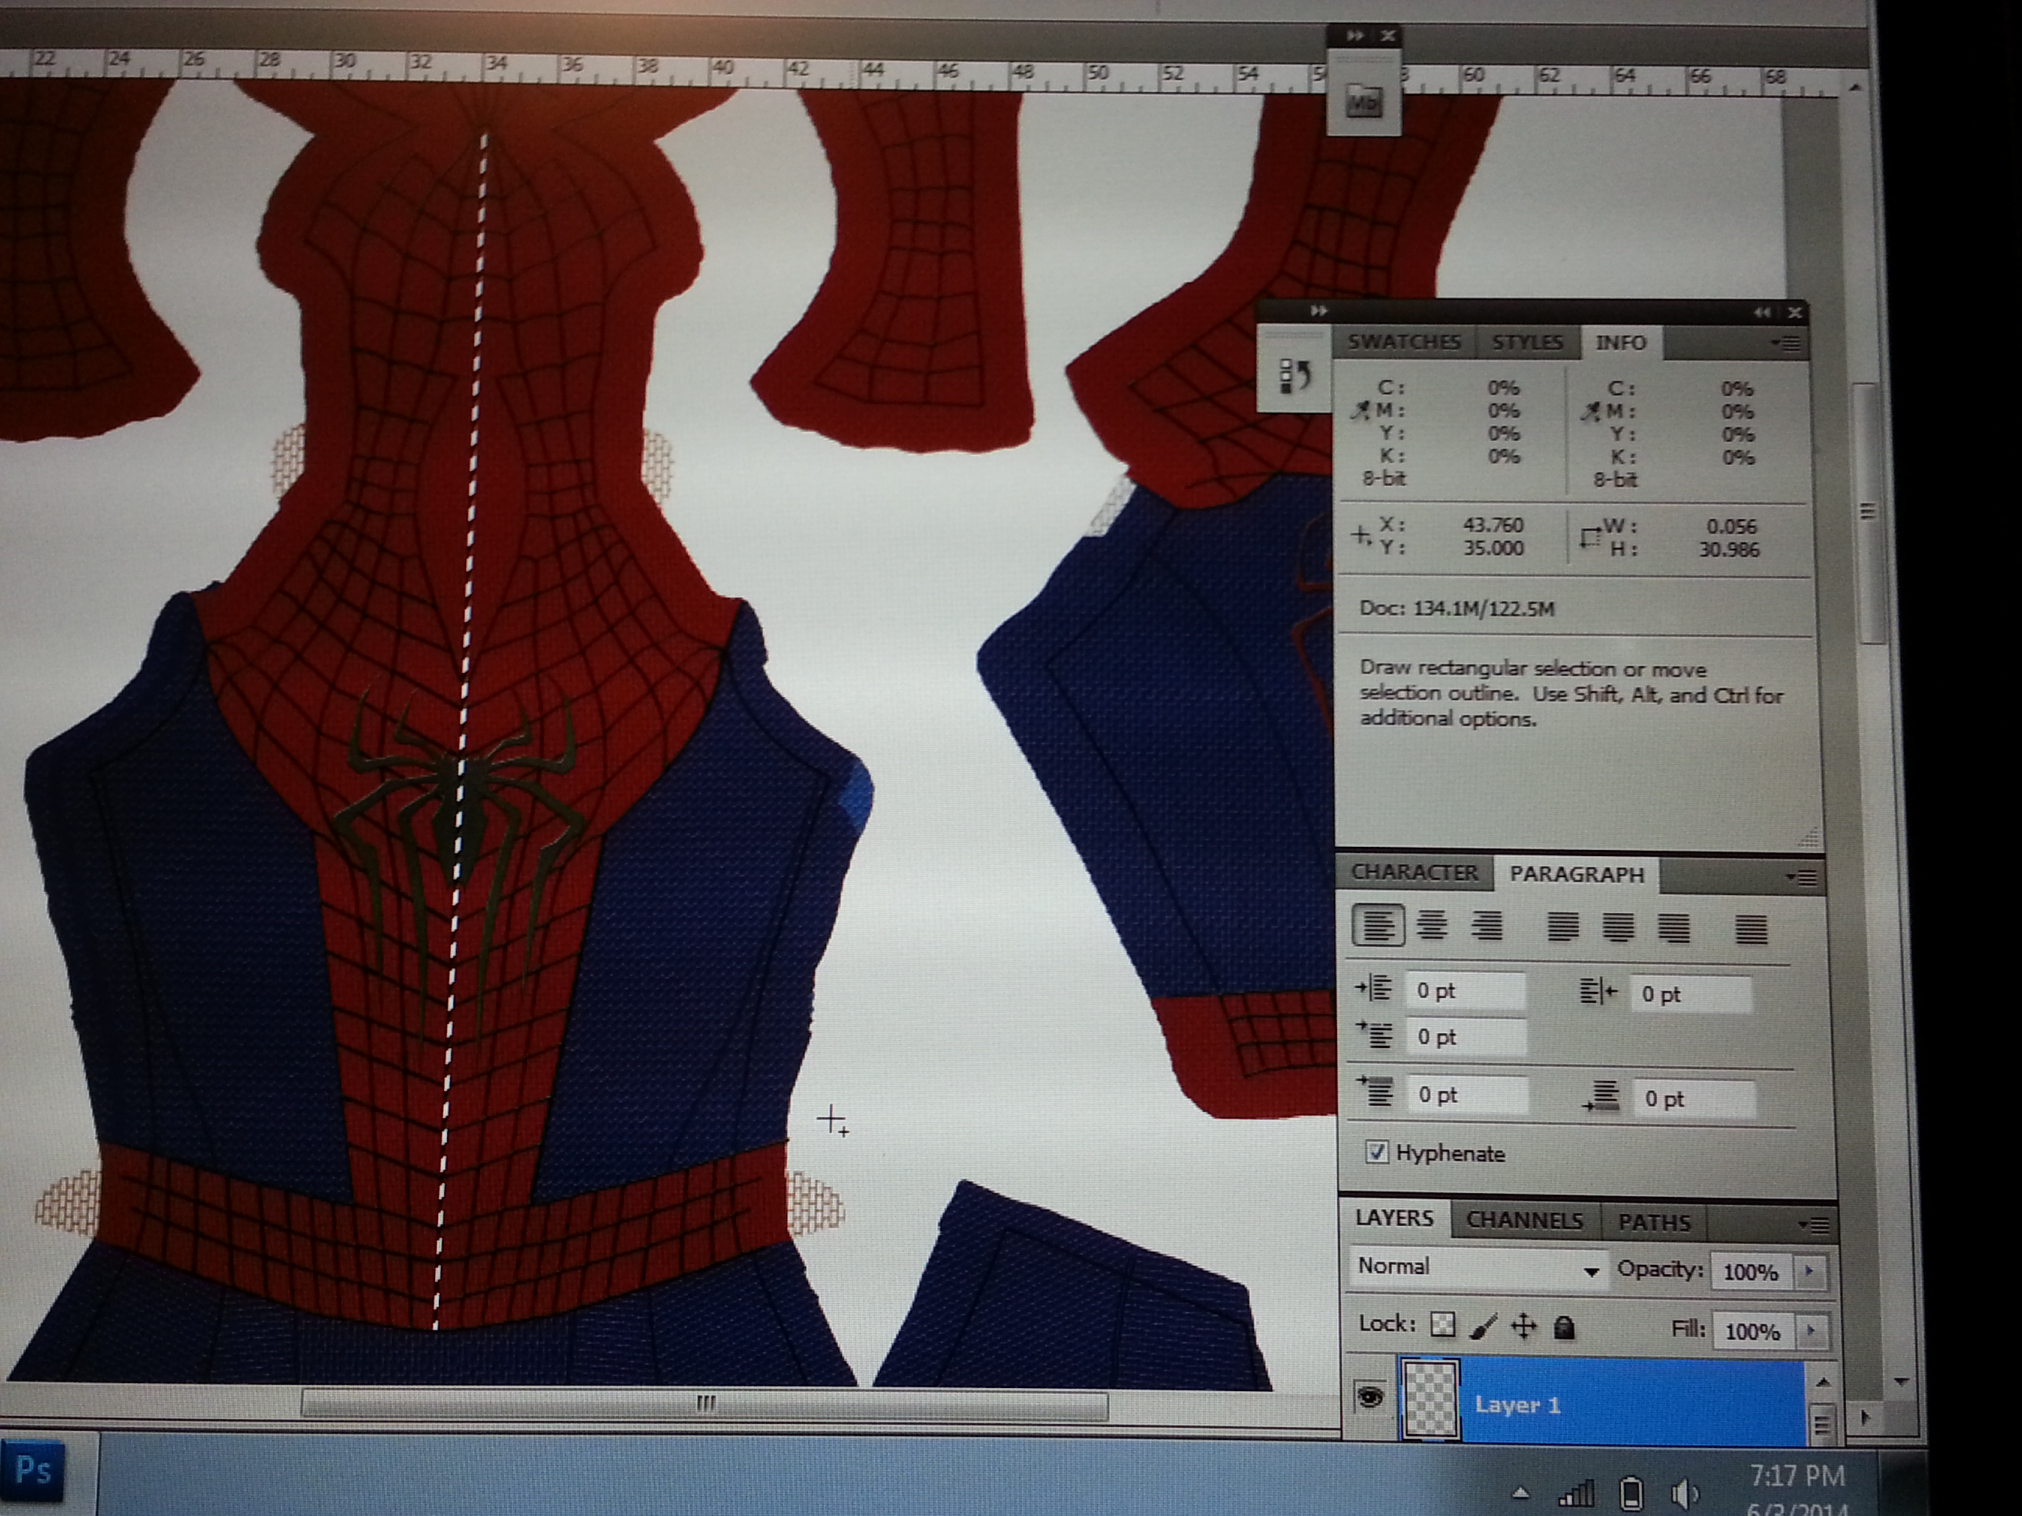The width and height of the screenshot is (2022, 1516).
Task: Switch to Paths tab
Action: [1653, 1222]
